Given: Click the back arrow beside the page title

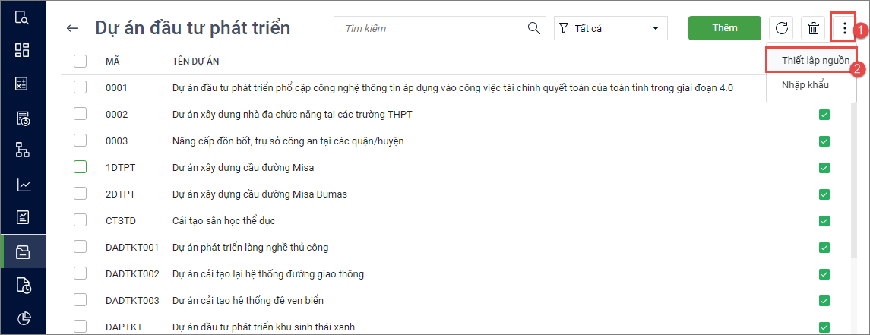Looking at the screenshot, I should coord(72,29).
